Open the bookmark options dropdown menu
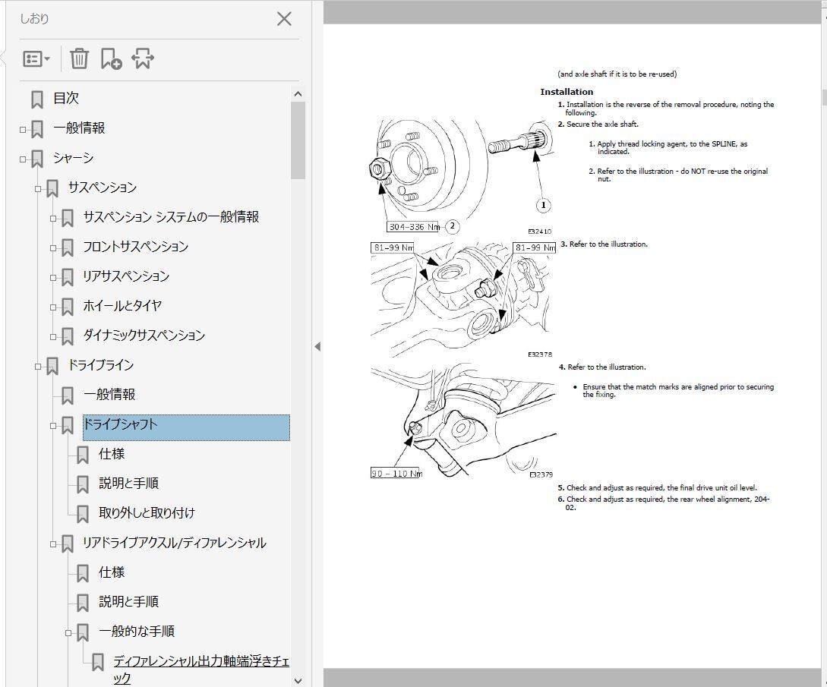Image resolution: width=827 pixels, height=687 pixels. coord(36,58)
